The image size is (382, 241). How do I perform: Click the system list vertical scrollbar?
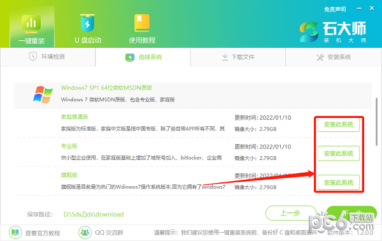tap(376, 122)
